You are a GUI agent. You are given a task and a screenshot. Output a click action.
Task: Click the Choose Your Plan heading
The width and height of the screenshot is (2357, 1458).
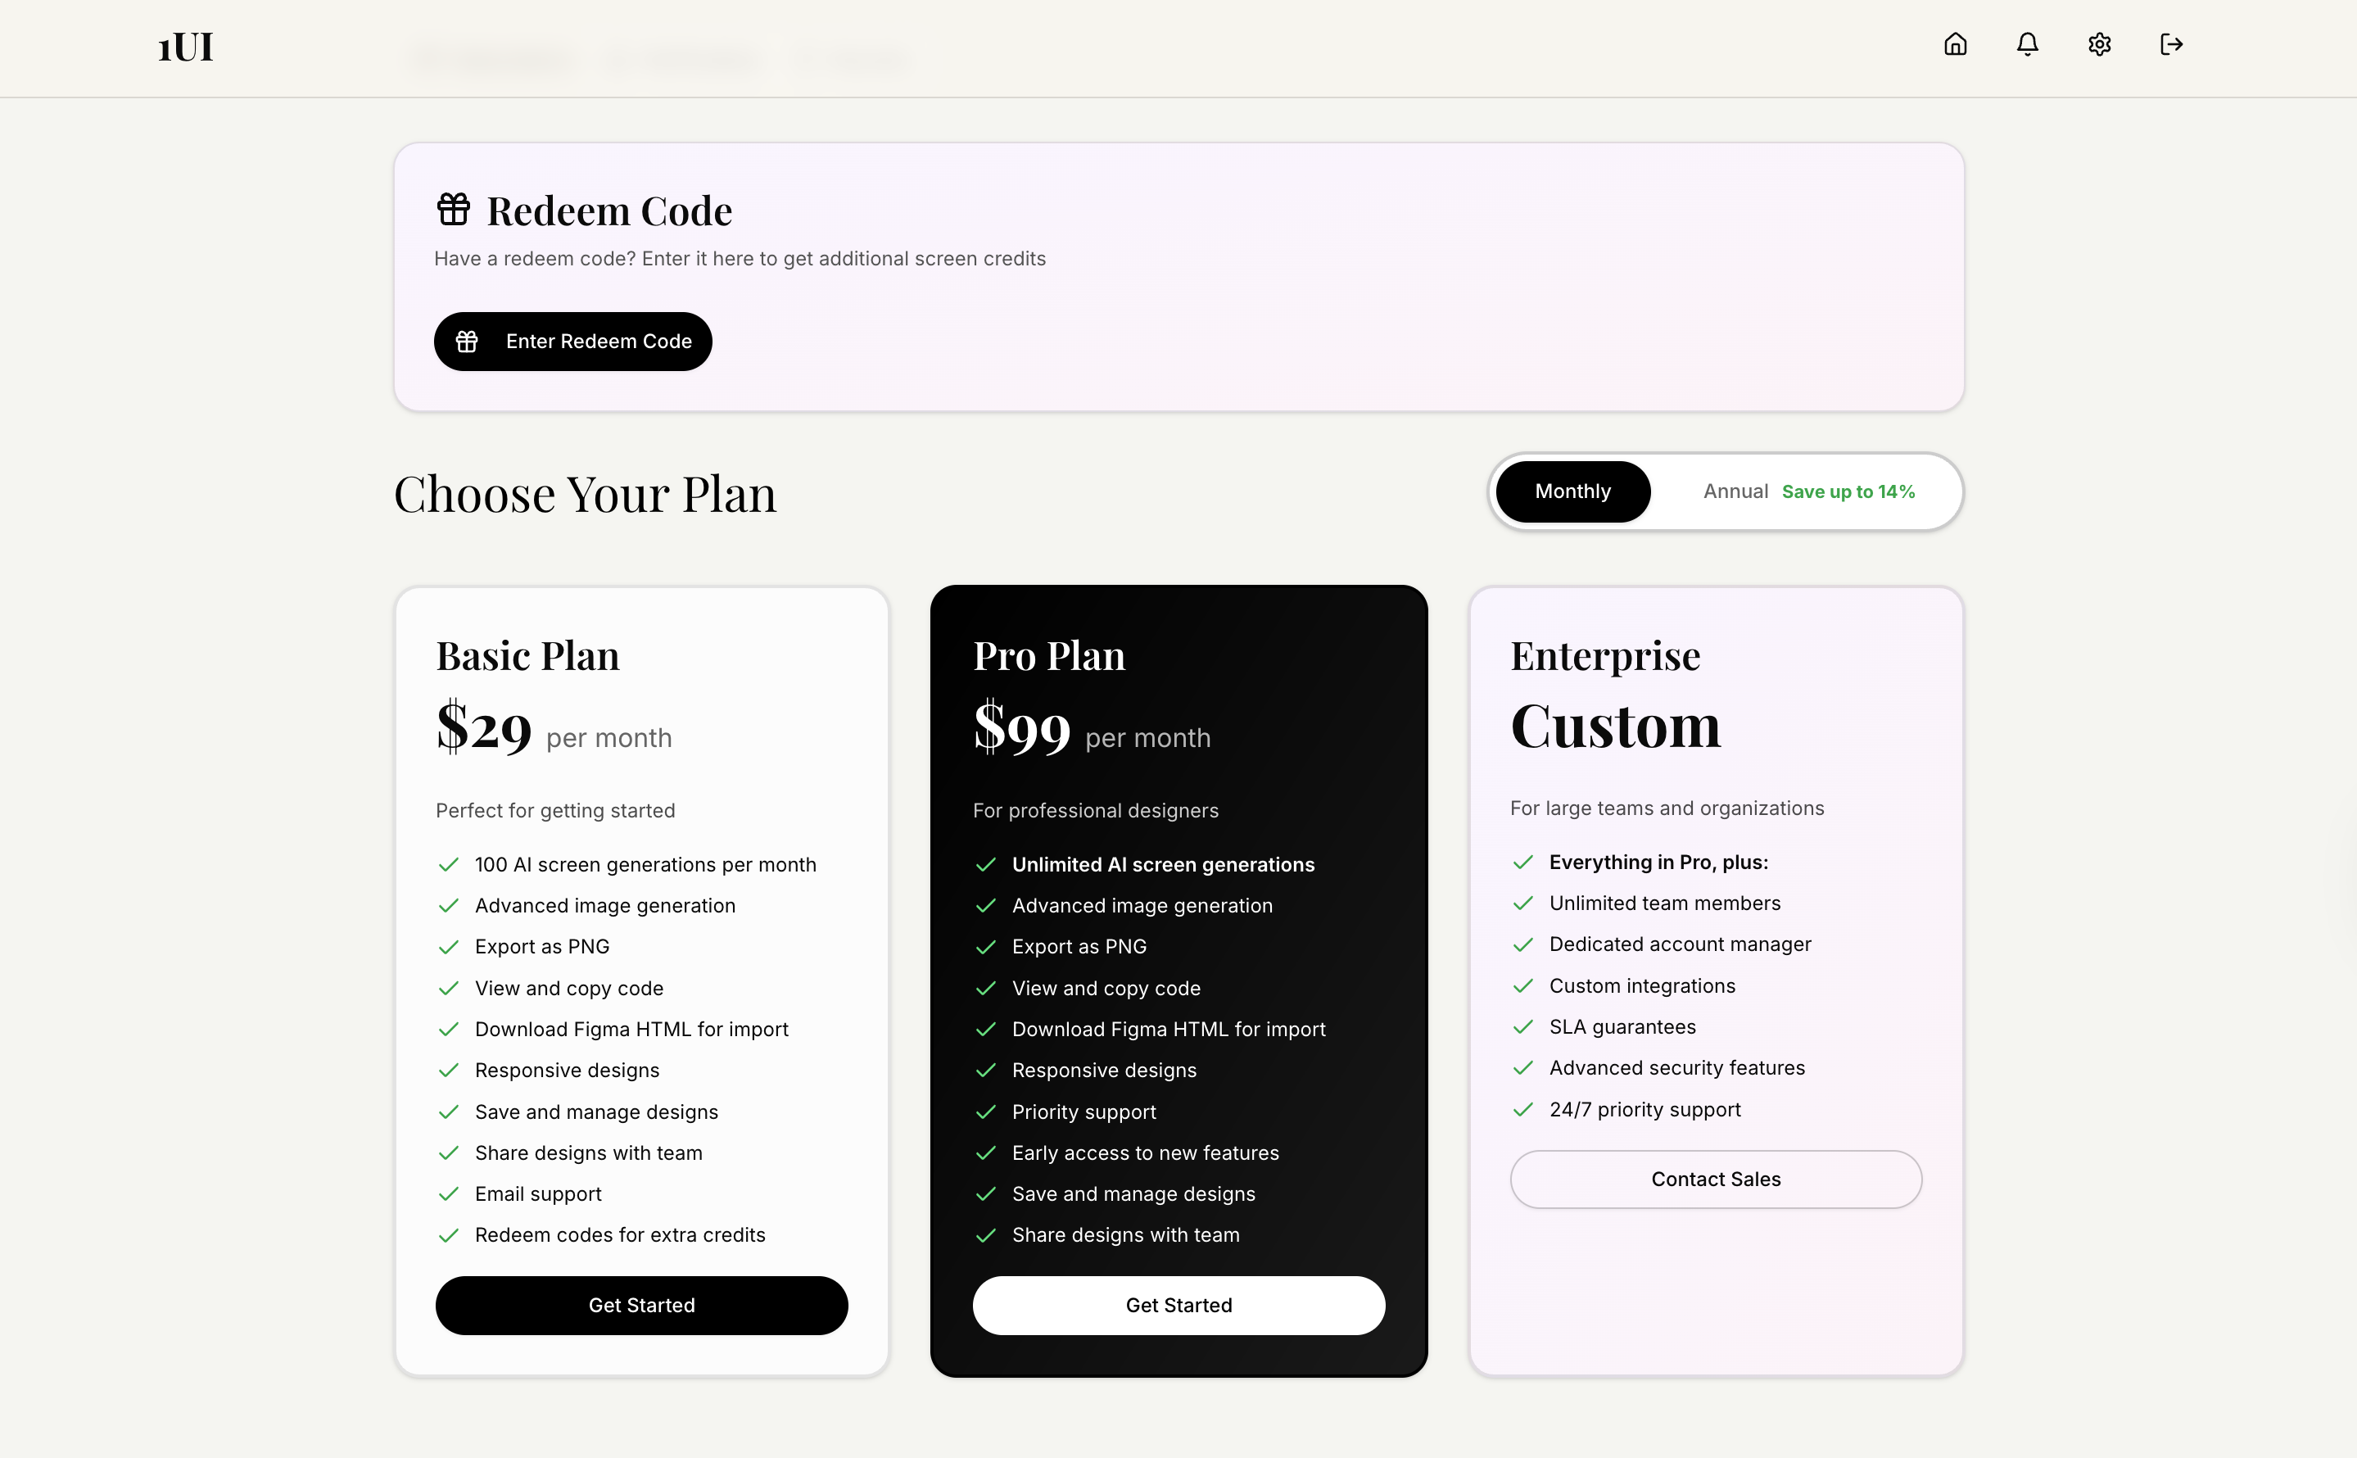[x=585, y=494]
